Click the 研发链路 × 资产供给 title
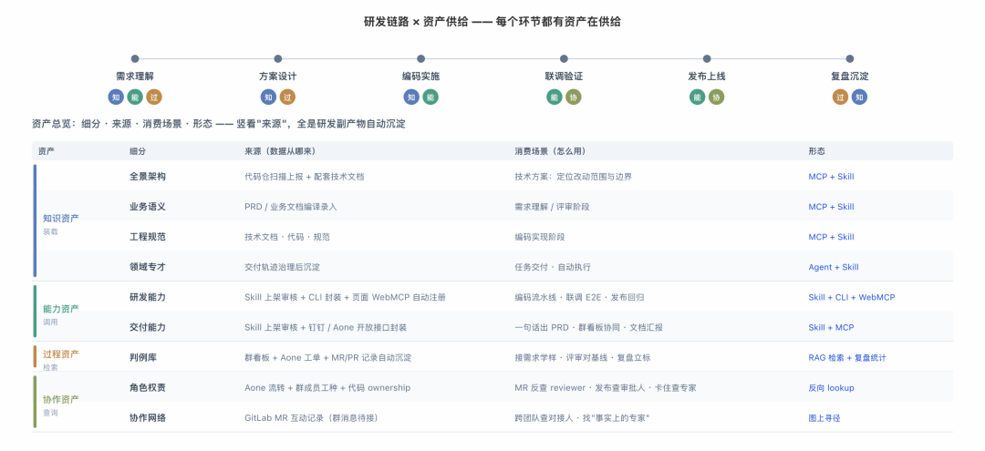The width and height of the screenshot is (985, 451). pyautogui.click(x=493, y=21)
